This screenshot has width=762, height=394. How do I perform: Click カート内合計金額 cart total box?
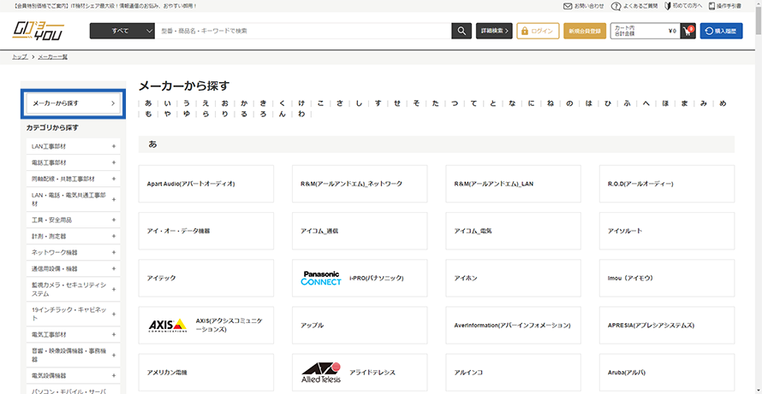pyautogui.click(x=646, y=31)
